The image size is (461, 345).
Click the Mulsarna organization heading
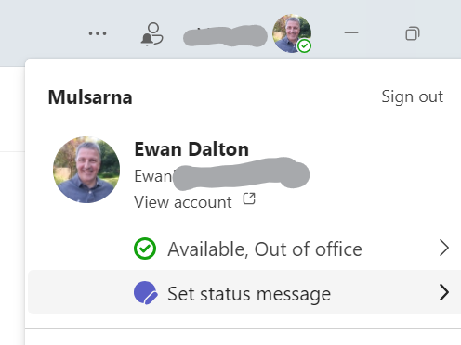[90, 97]
